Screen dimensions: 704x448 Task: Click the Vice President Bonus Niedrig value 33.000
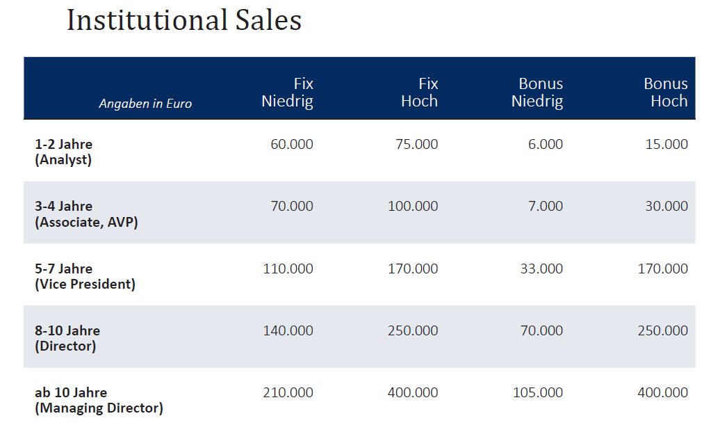541,269
